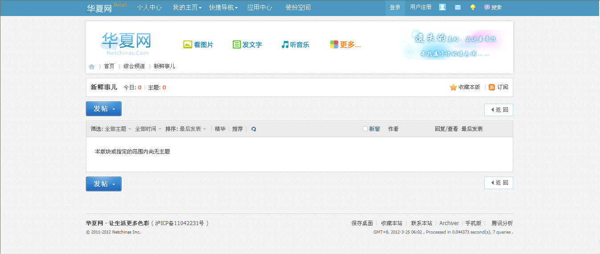Open the 全部主题 filter dropdown
Screen dimensions: 600x254
point(118,129)
